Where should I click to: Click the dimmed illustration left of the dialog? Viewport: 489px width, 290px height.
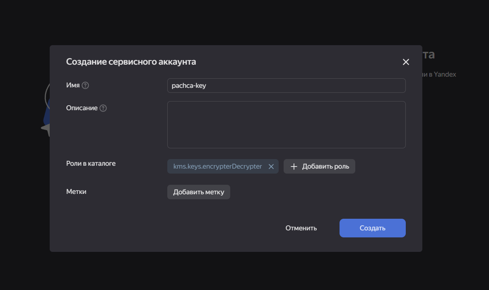[46, 116]
